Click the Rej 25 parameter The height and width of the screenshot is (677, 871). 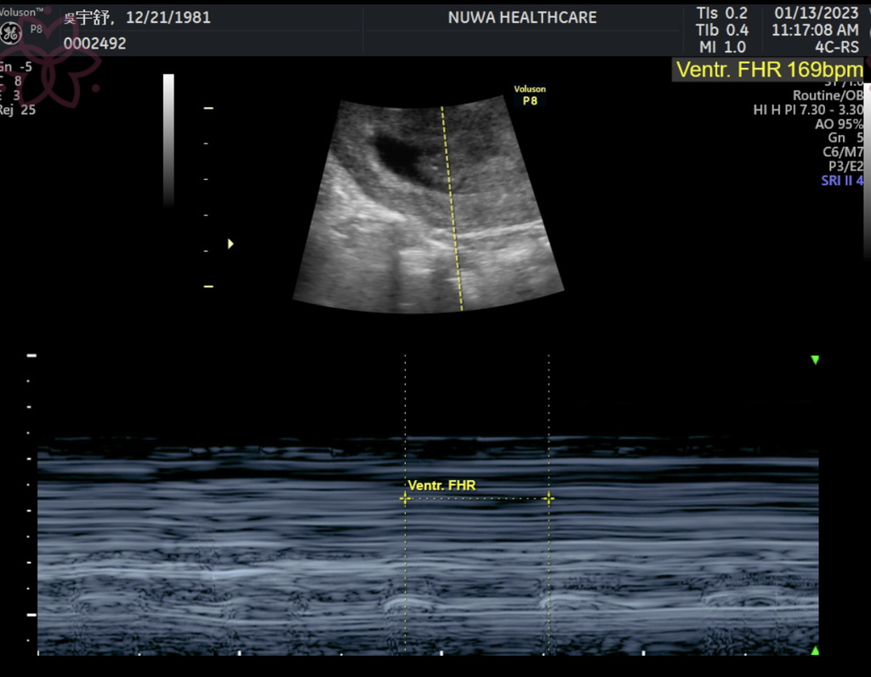(17, 110)
